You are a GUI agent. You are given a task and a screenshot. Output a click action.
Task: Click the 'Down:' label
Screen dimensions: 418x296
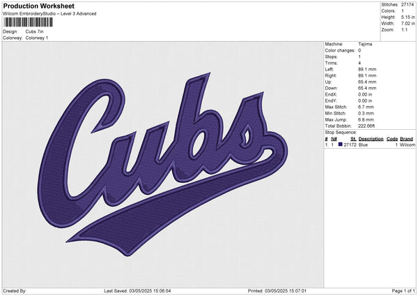coord(331,88)
